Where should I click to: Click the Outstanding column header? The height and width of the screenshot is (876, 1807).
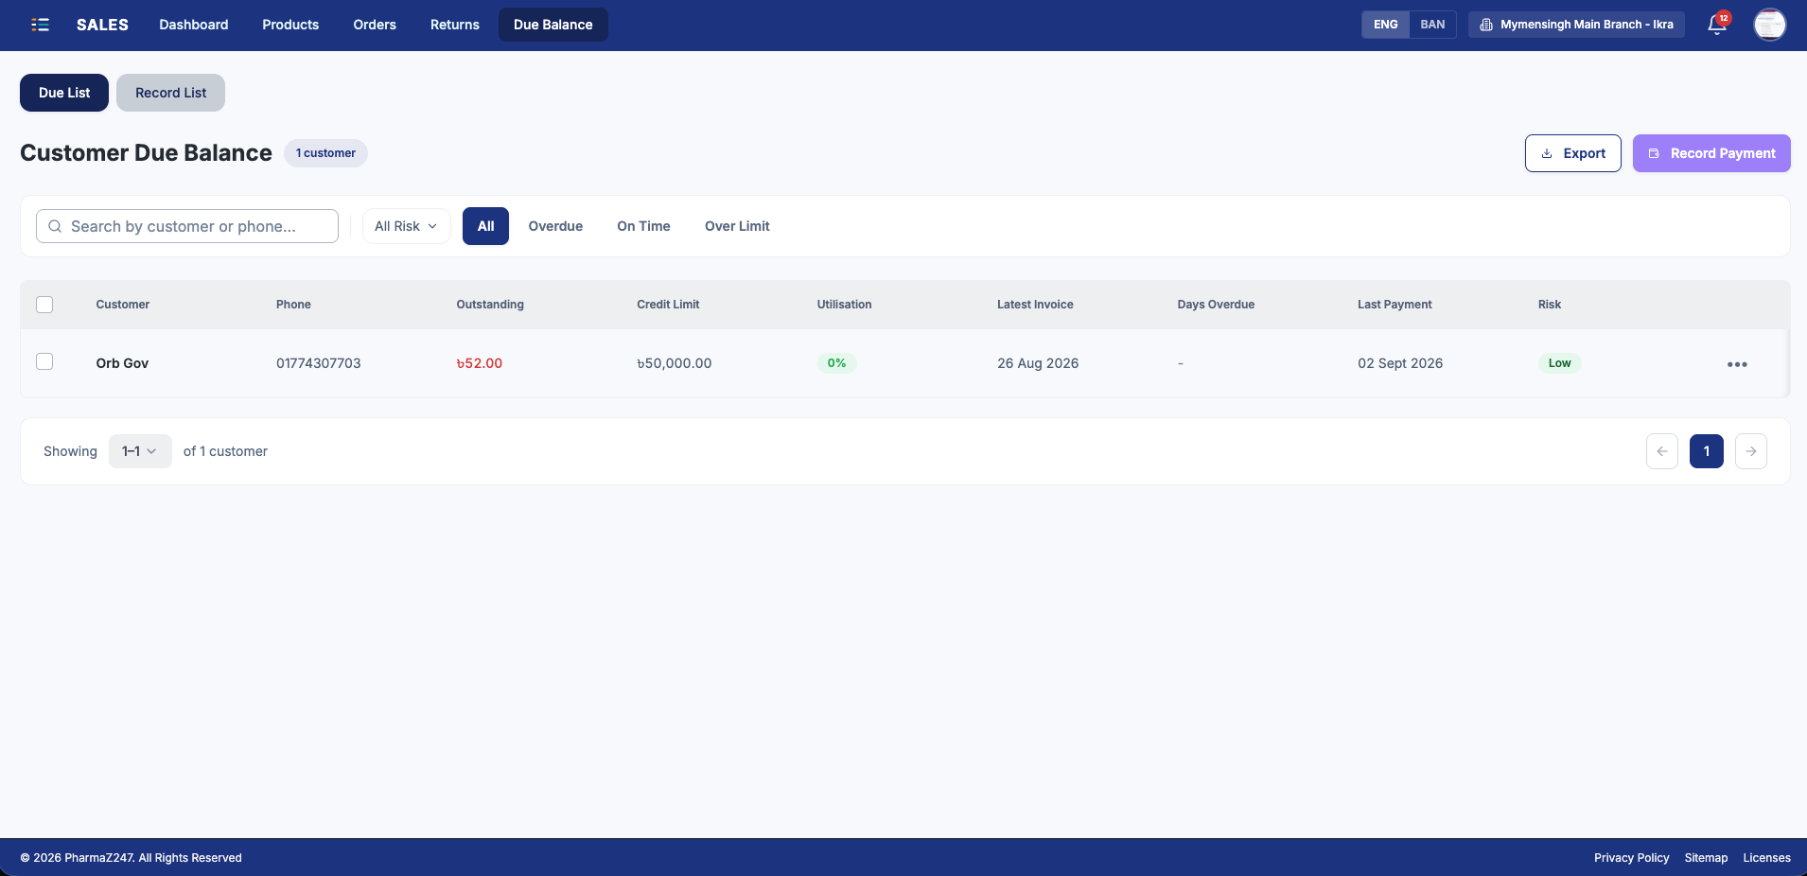(x=490, y=305)
